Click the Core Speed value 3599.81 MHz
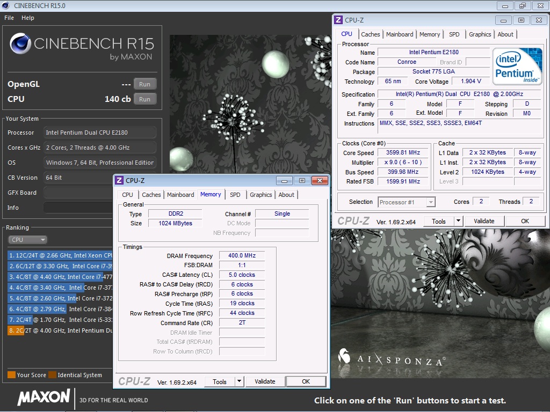 (403, 153)
